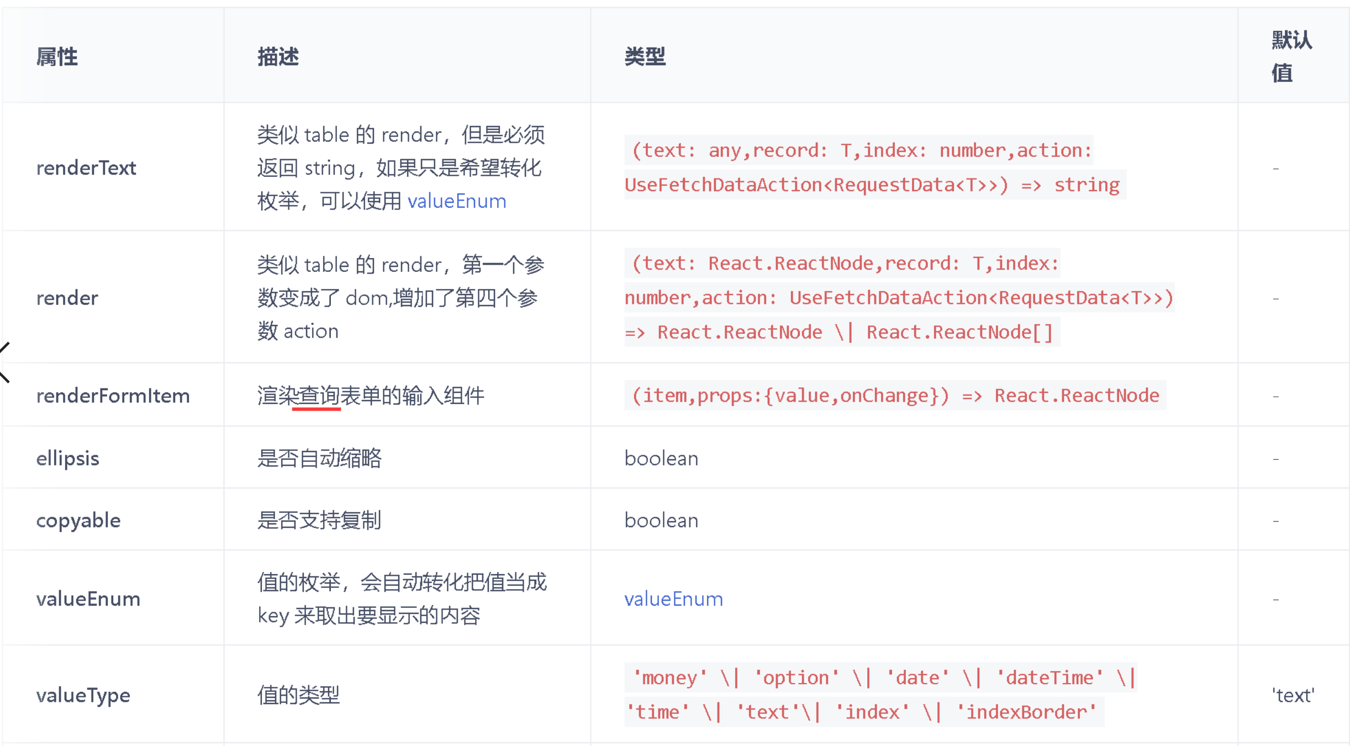Click the valueType property name
1350x746 pixels.
[x=83, y=695]
